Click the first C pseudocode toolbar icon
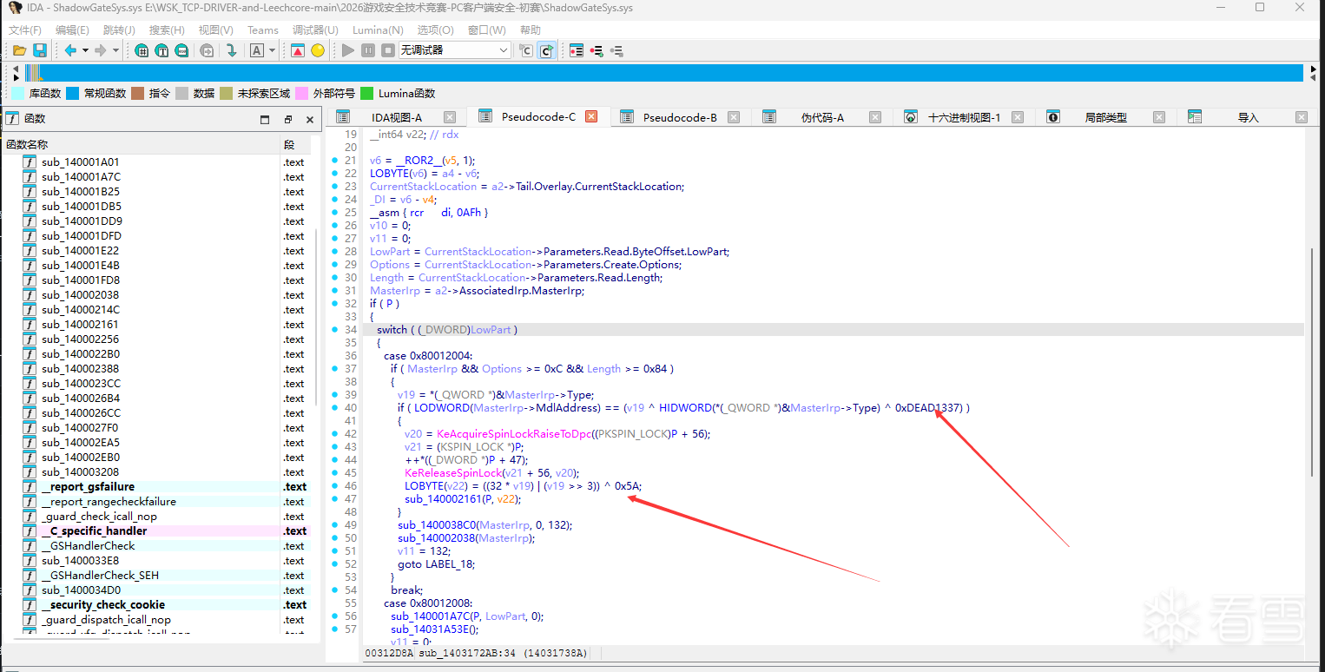This screenshot has width=1325, height=672. 526,50
